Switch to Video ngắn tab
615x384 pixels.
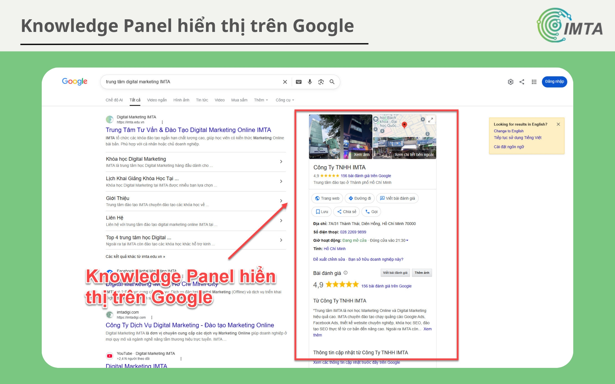coord(157,100)
